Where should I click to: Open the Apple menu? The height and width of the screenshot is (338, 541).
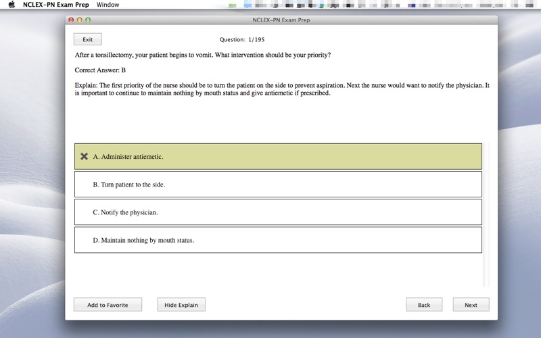[11, 5]
